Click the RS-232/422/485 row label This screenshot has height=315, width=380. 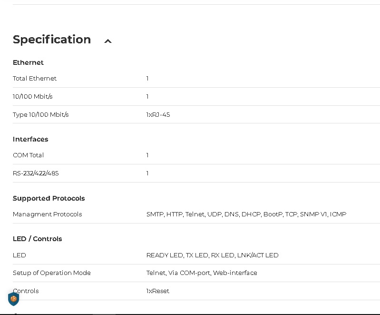point(36,173)
